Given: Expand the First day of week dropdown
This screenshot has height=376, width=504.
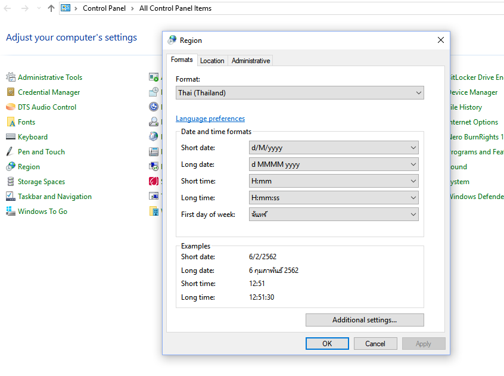Looking at the screenshot, I should coord(334,214).
